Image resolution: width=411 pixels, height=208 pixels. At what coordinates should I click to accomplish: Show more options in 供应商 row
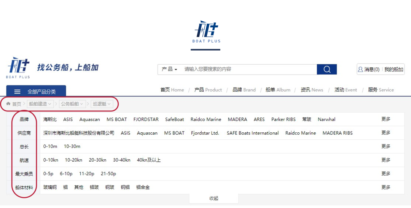pyautogui.click(x=386, y=133)
